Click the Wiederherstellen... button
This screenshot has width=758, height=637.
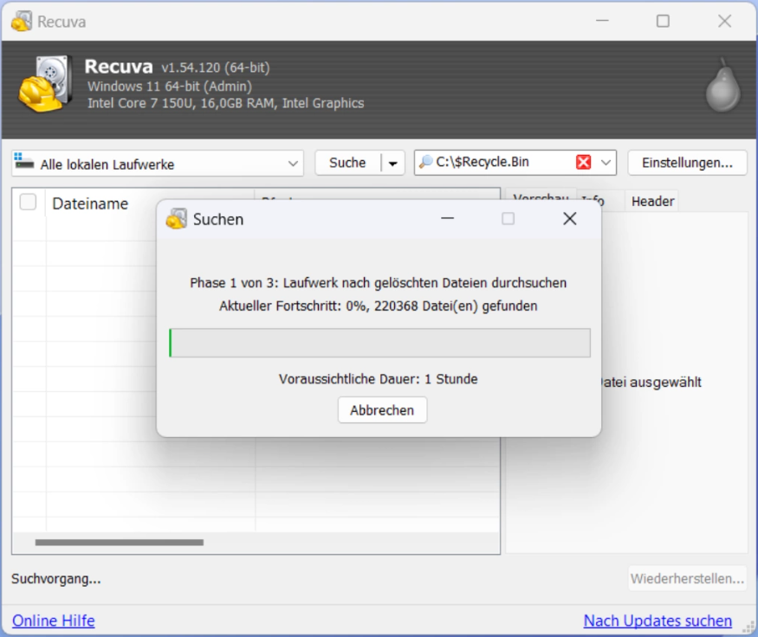coord(687,578)
